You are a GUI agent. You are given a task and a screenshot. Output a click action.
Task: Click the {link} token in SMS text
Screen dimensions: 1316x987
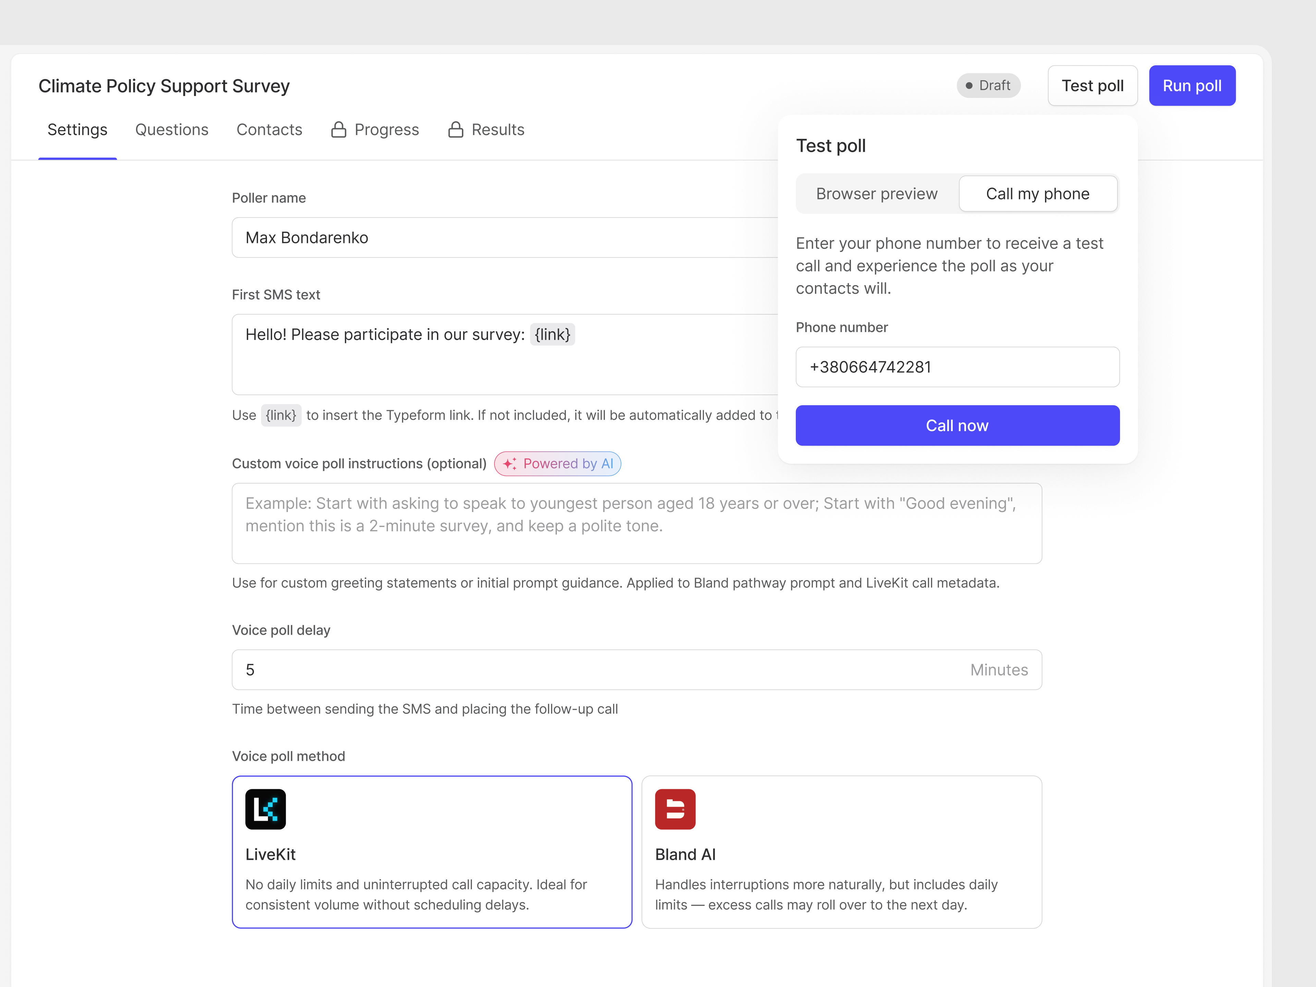[x=553, y=334]
